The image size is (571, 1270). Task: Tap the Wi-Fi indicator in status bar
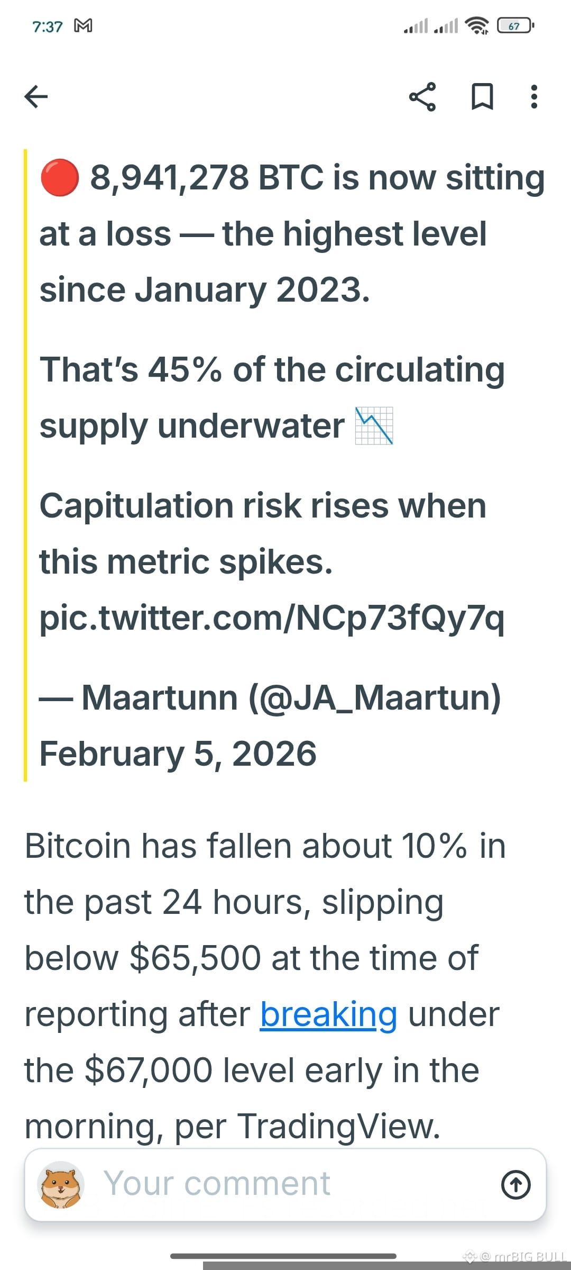point(476,25)
